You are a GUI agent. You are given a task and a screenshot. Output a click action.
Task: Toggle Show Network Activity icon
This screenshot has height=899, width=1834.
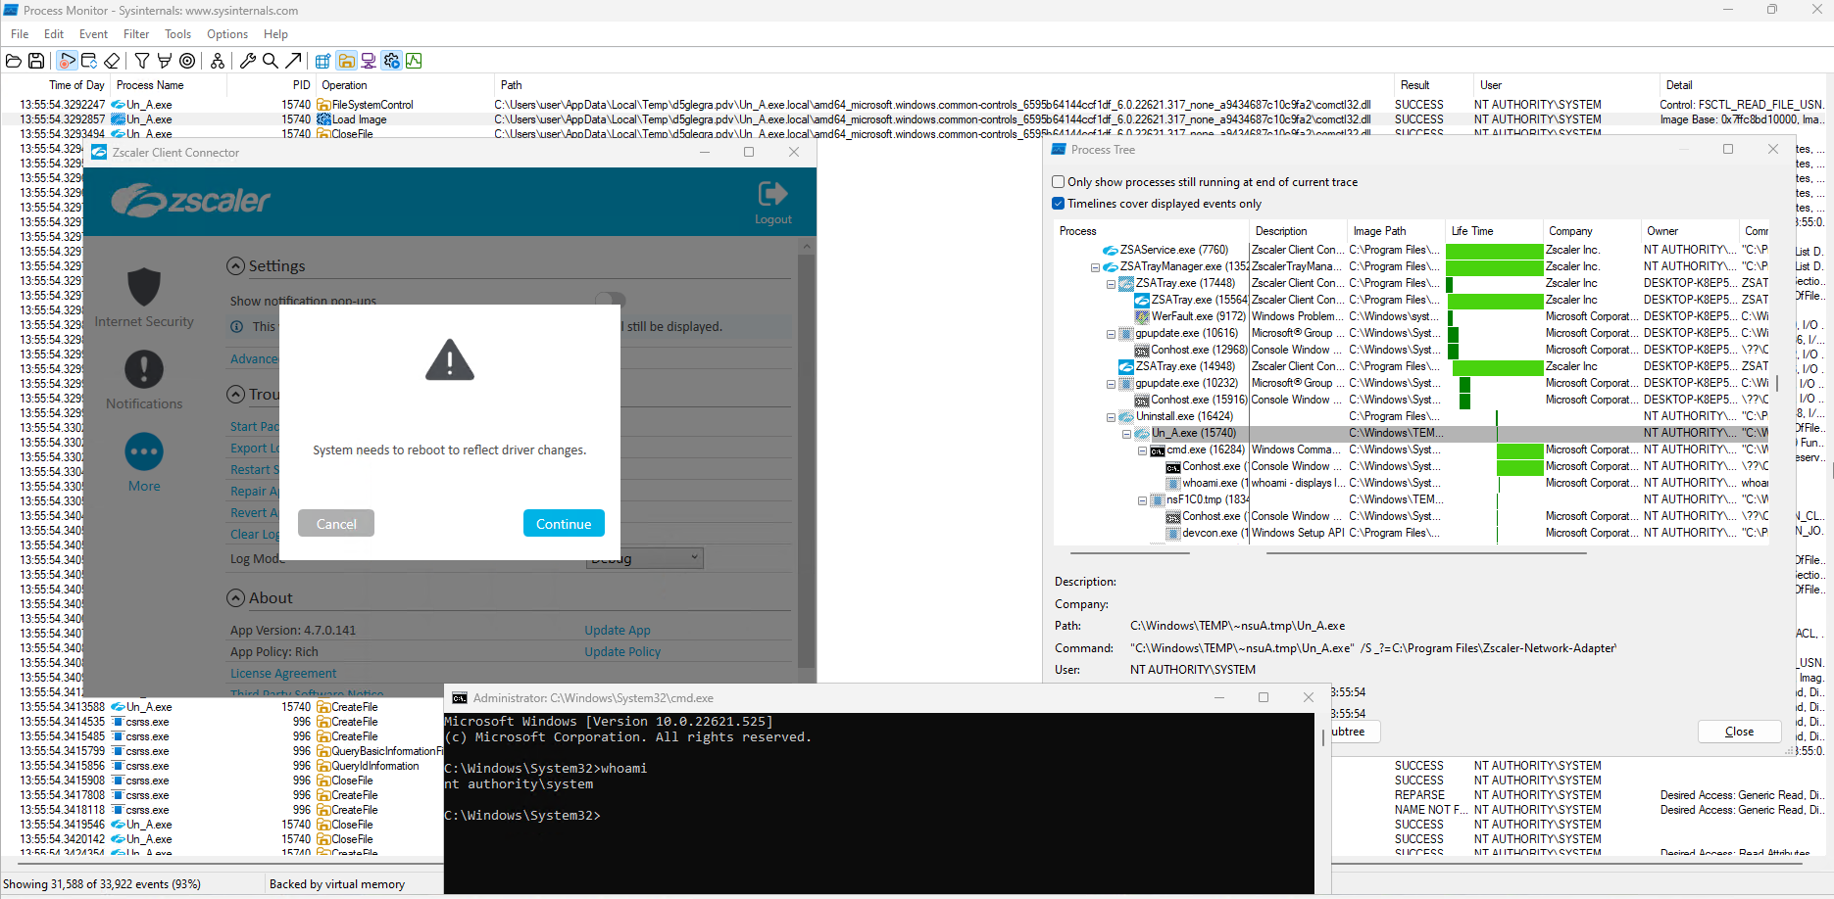[x=369, y=61]
